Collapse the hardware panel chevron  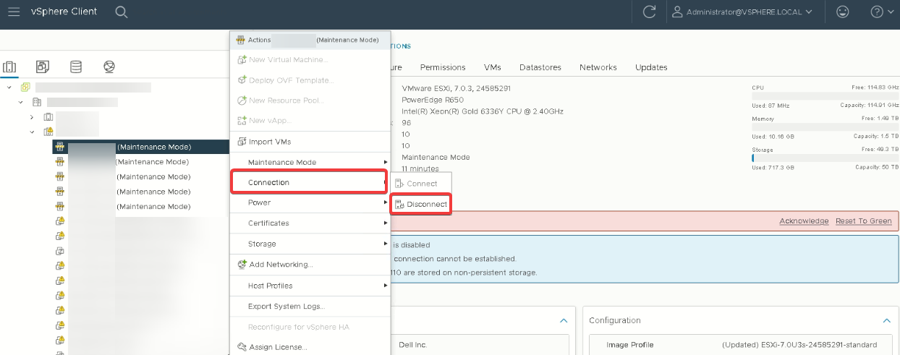pos(564,320)
